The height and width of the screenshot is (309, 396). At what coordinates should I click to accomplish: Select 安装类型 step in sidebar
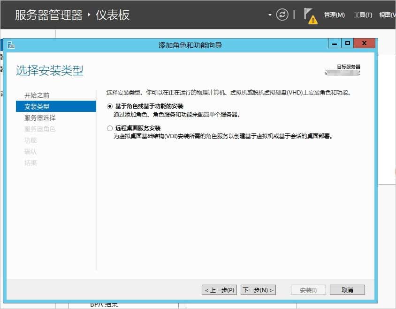click(x=37, y=107)
